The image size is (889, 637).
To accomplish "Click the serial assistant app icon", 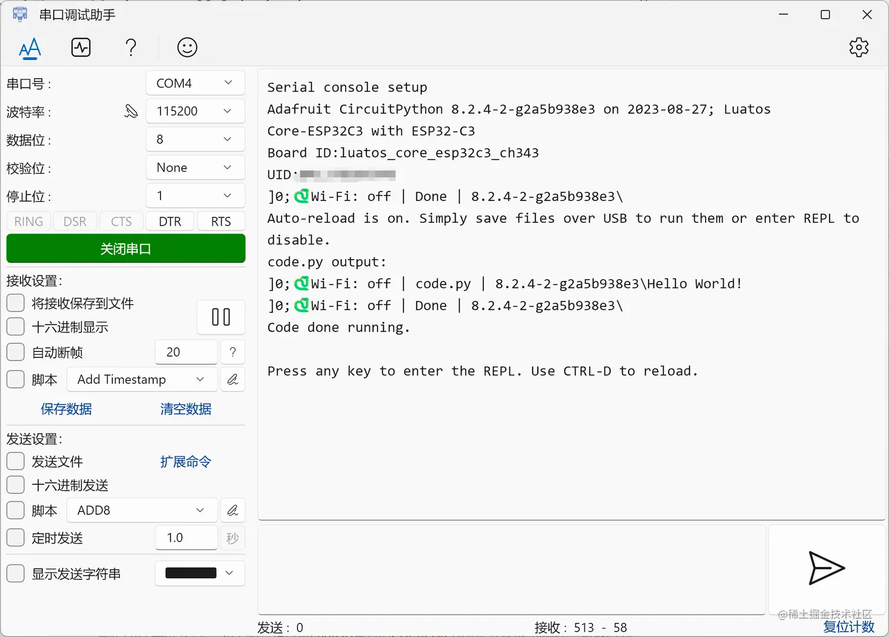I will pyautogui.click(x=20, y=14).
